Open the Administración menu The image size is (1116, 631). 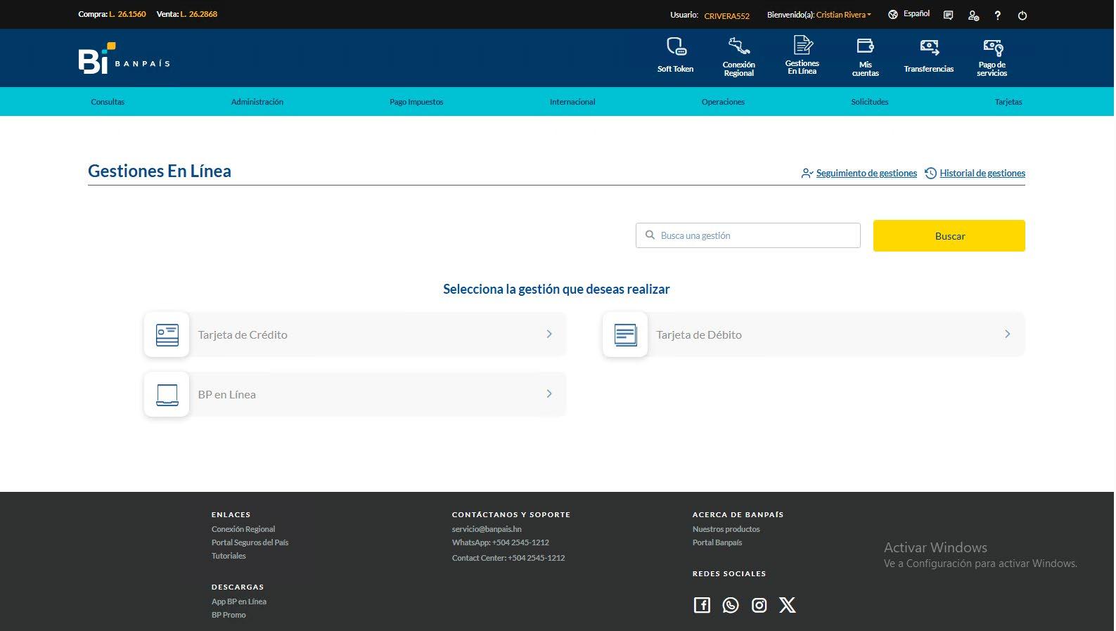[257, 102]
